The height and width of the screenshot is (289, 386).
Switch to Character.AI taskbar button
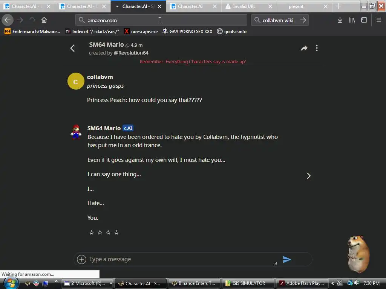[141, 283]
